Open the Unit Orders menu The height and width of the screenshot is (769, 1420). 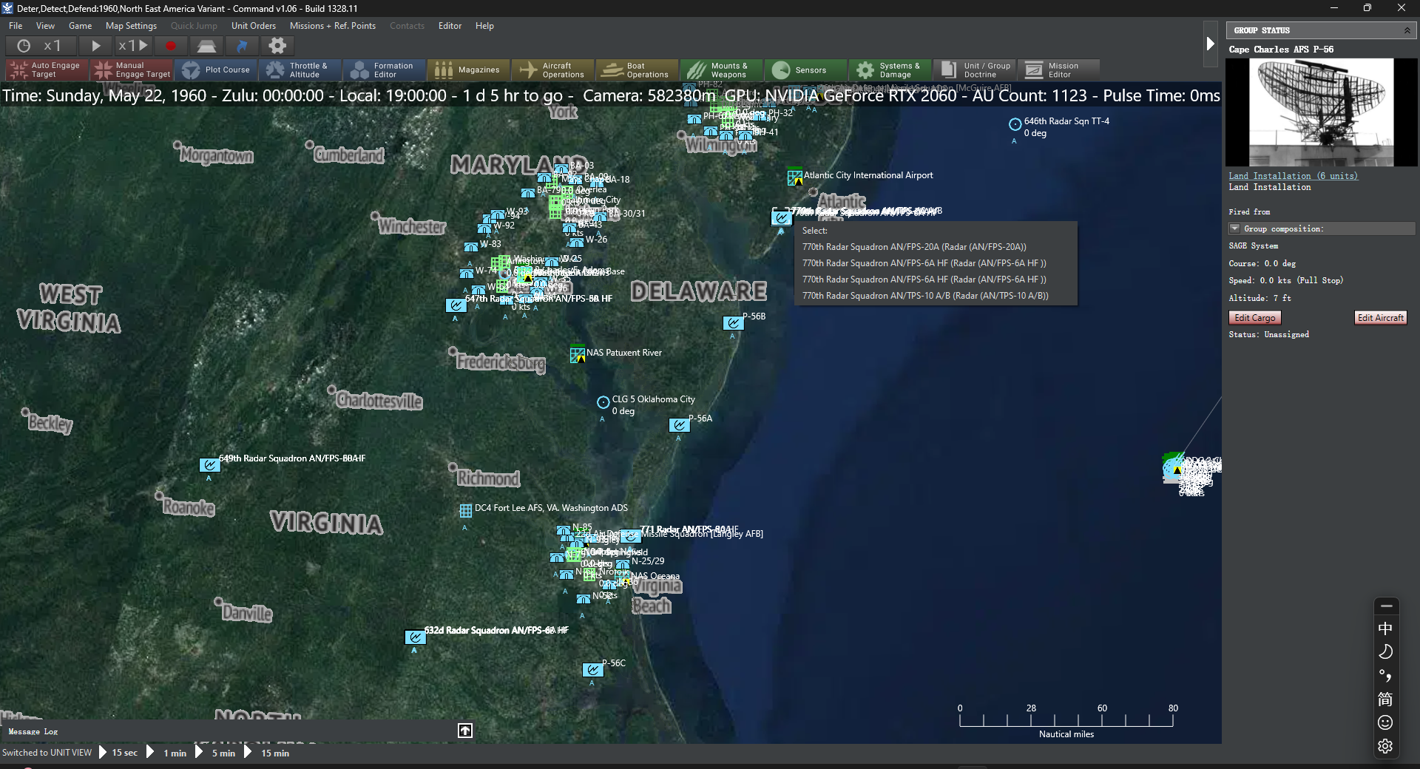(x=253, y=26)
